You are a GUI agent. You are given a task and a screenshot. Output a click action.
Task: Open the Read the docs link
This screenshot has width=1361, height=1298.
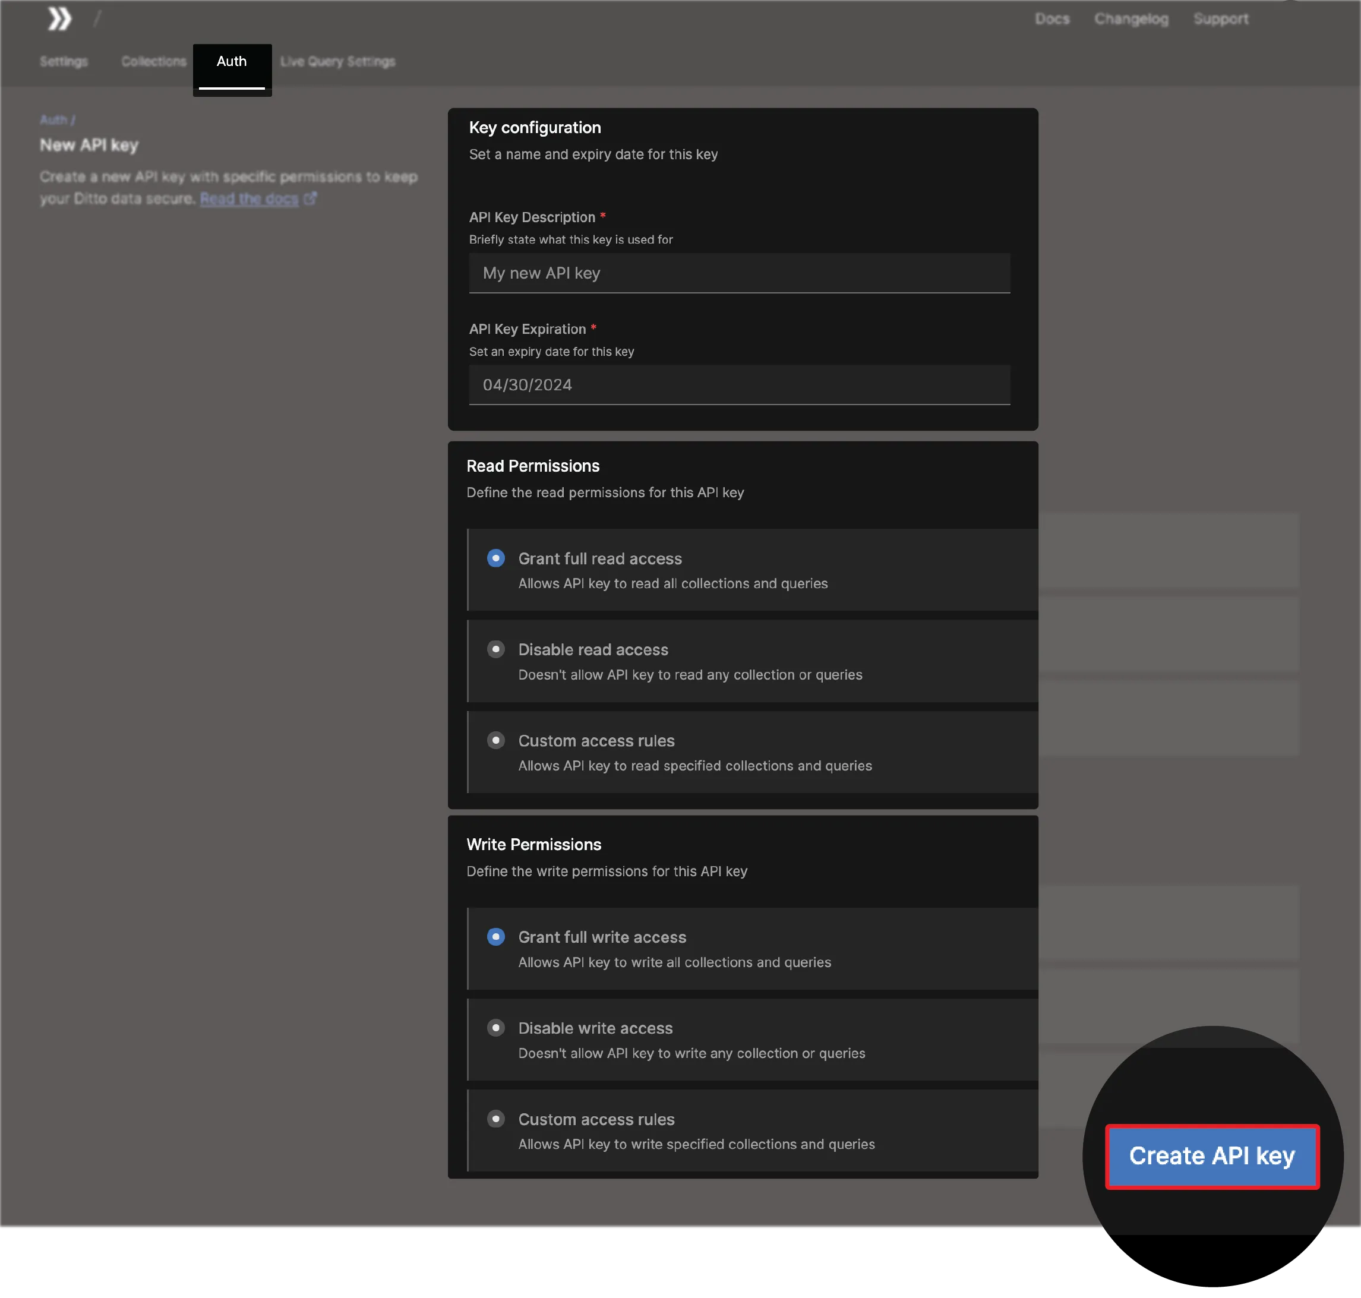click(249, 198)
